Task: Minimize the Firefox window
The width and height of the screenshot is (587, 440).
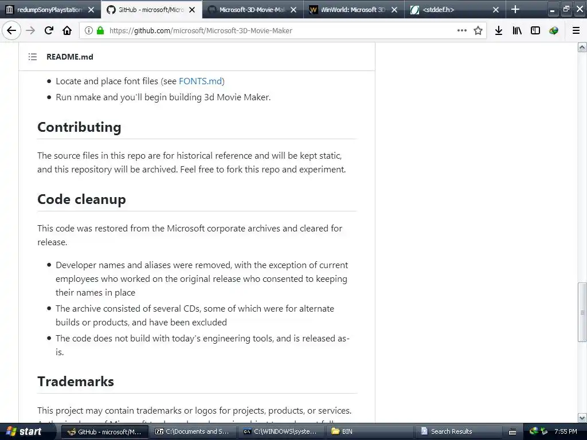Action: click(552, 9)
